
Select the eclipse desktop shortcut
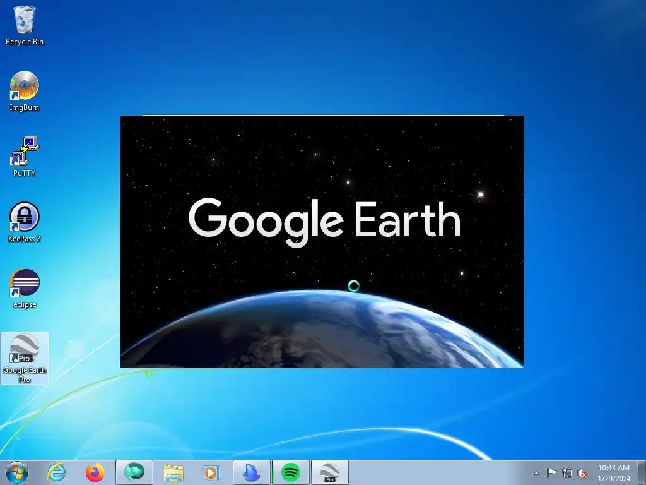(x=25, y=288)
